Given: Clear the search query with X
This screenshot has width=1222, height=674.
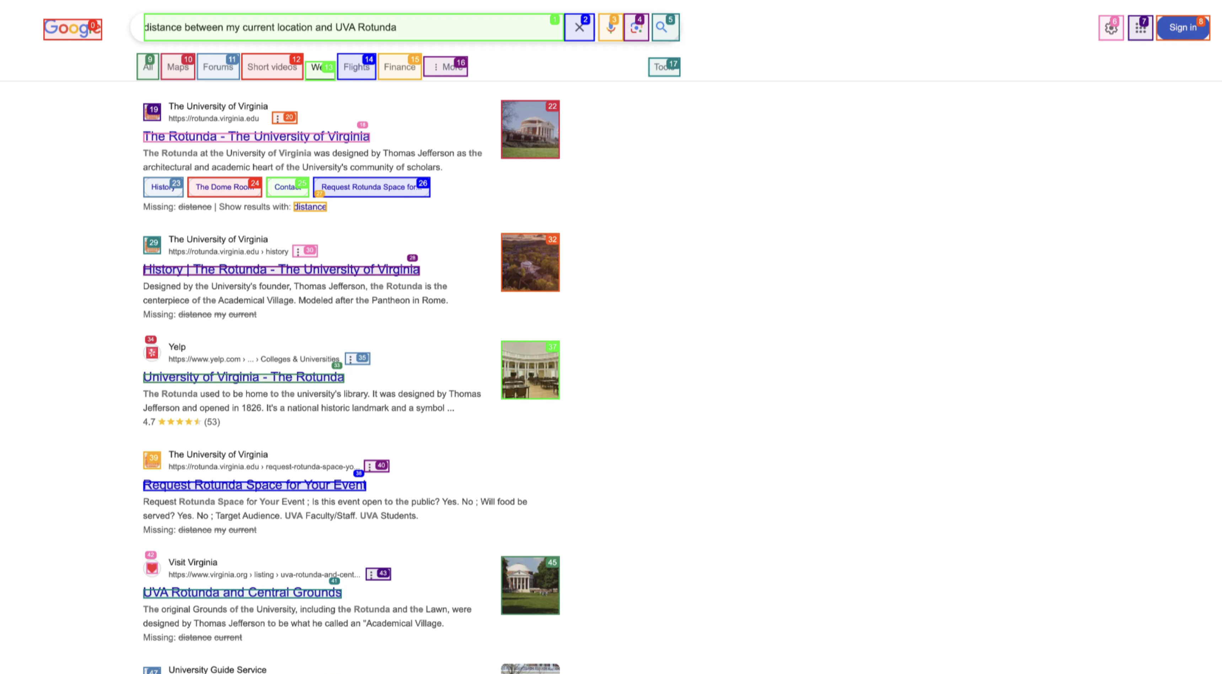Looking at the screenshot, I should tap(579, 27).
